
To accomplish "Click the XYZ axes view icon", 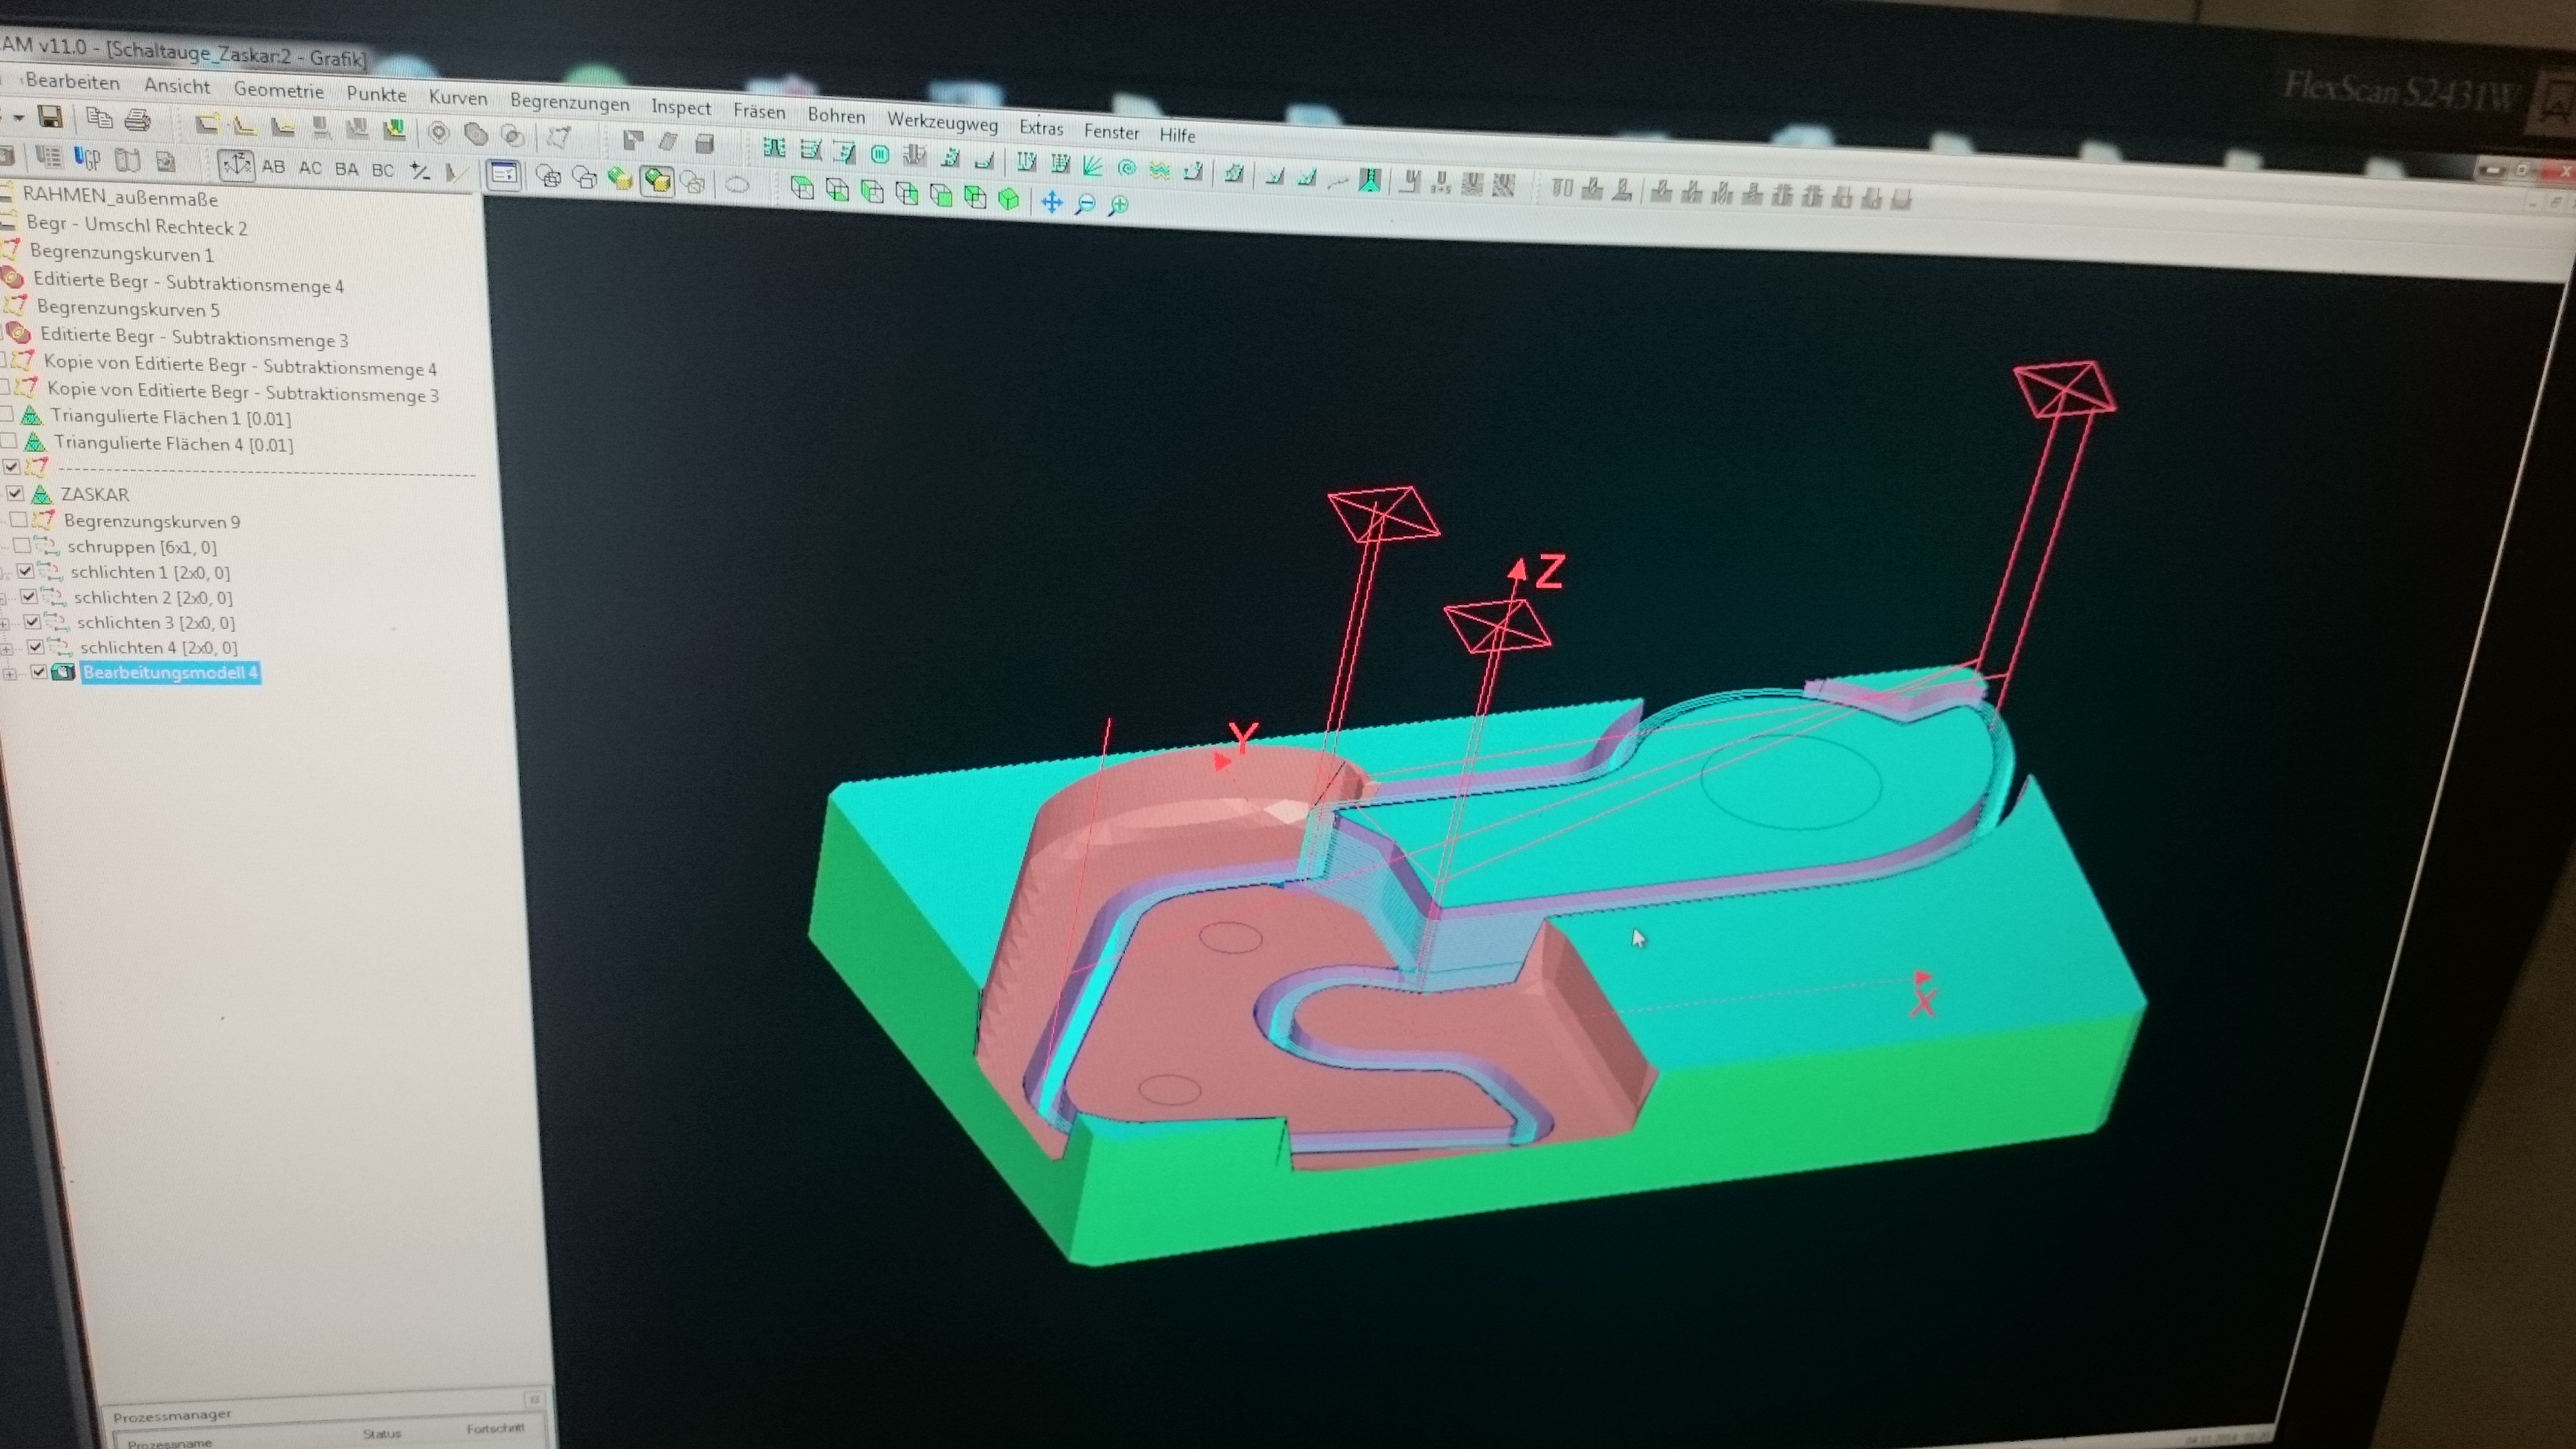I will pos(236,165).
